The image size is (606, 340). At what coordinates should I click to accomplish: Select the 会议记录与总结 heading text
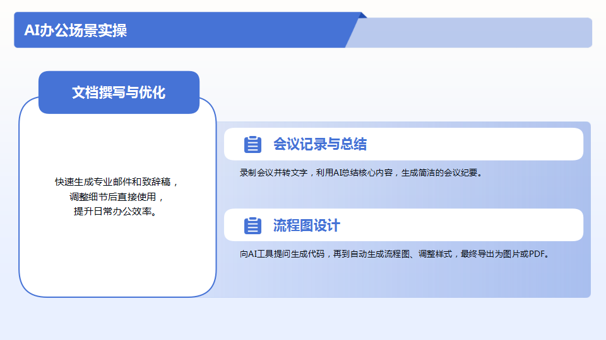tap(319, 144)
